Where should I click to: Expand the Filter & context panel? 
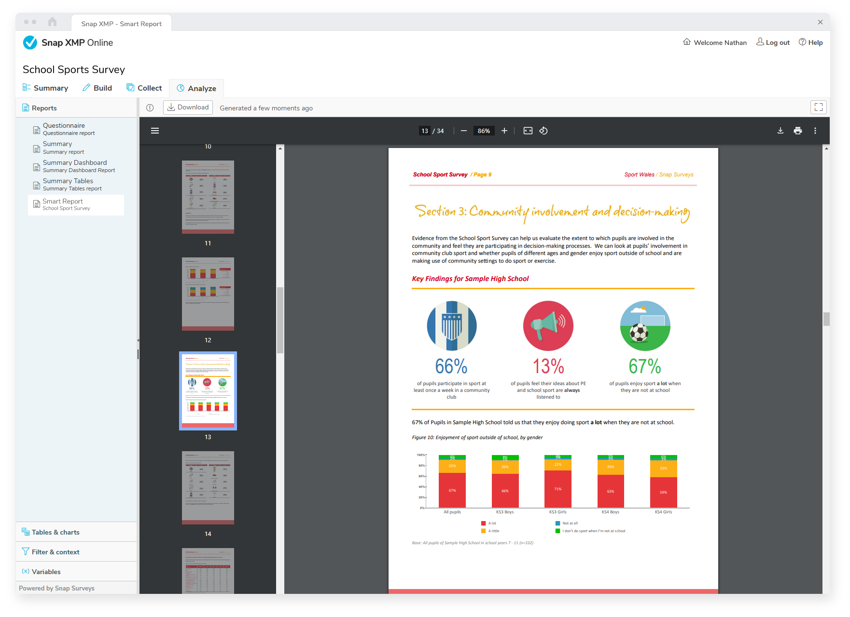56,552
